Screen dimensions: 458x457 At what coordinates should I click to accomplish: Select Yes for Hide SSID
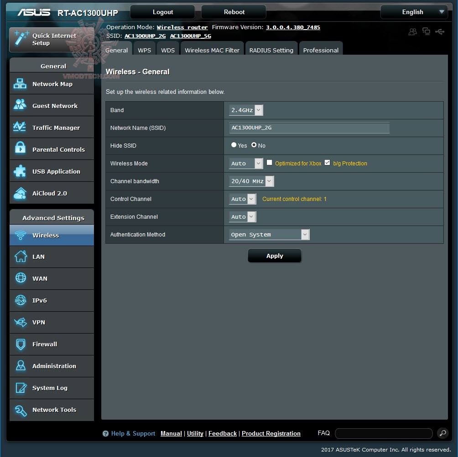[x=234, y=145]
